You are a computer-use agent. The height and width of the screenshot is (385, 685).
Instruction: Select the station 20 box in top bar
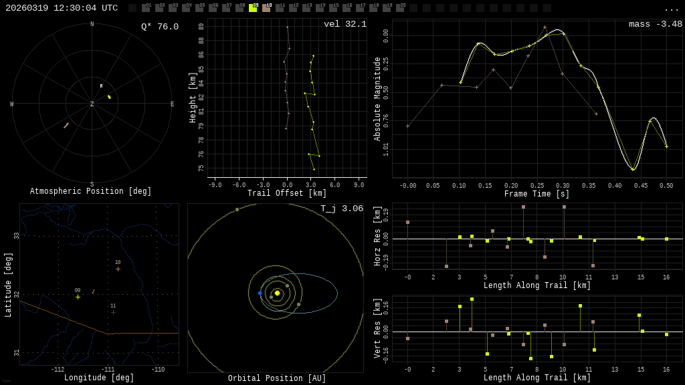click(400, 8)
